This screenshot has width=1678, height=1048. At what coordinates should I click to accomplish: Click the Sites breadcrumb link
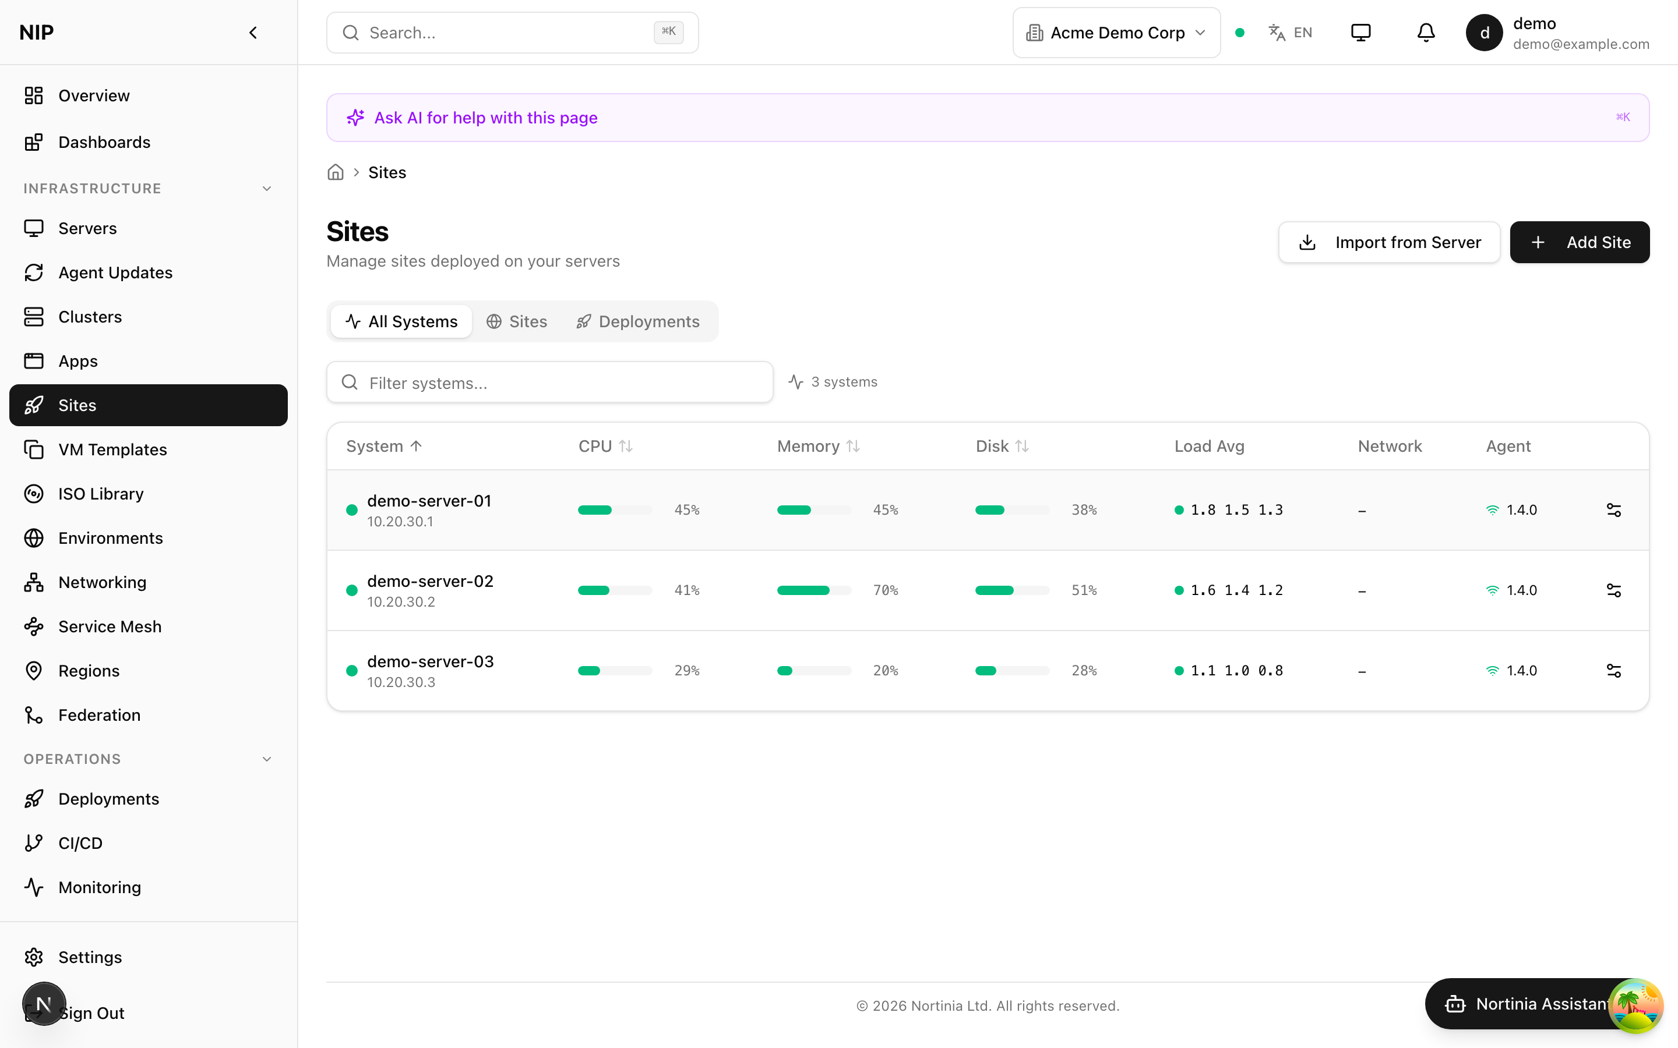coord(387,172)
